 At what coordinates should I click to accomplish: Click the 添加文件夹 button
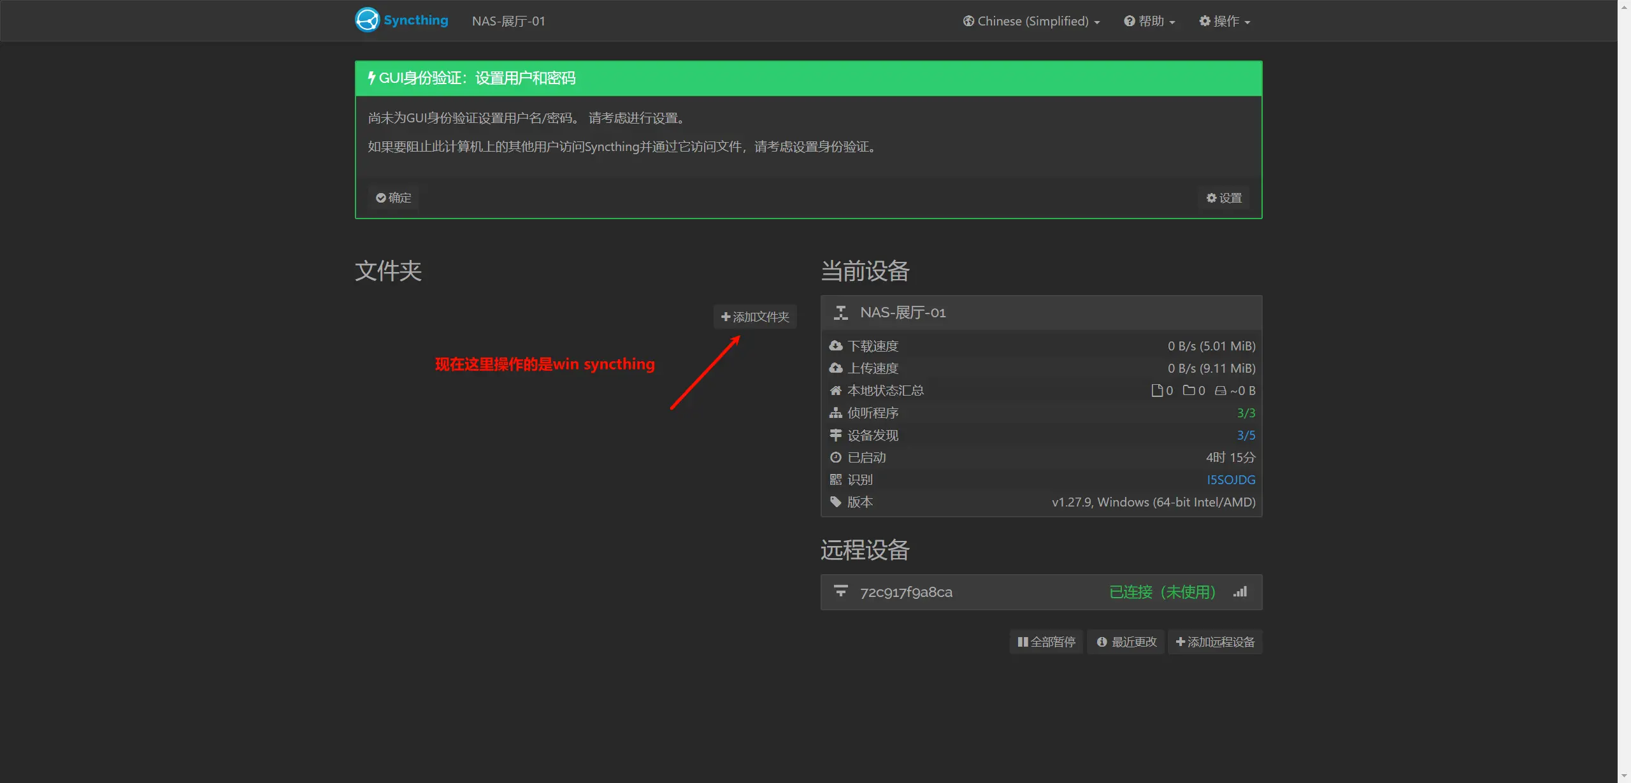tap(756, 317)
